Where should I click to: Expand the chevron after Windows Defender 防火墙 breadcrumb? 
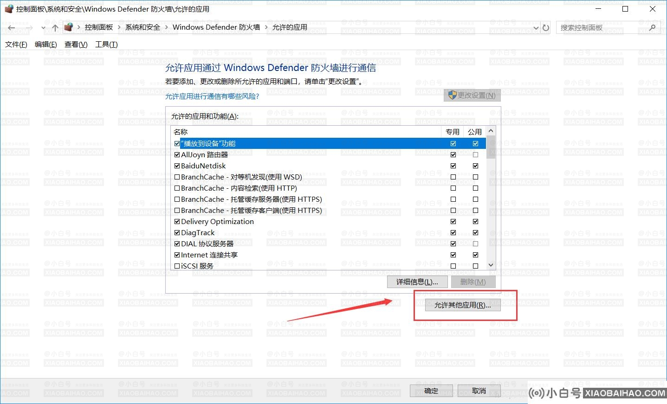coord(266,27)
